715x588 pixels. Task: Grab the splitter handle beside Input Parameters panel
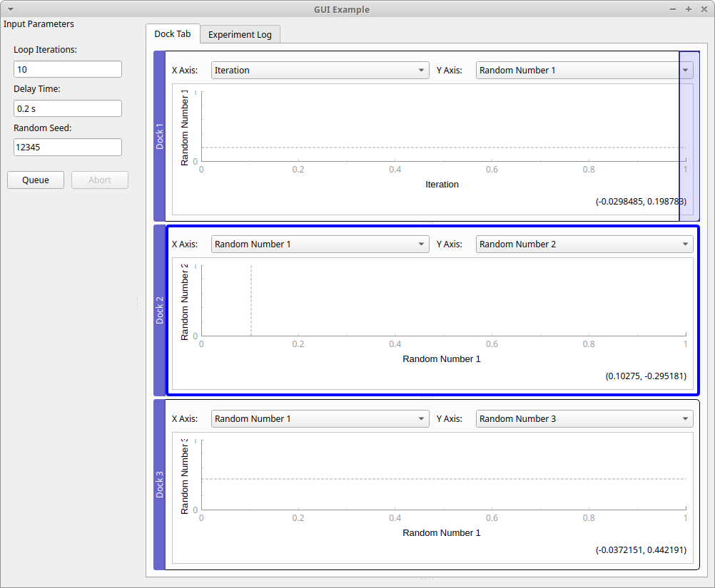pyautogui.click(x=137, y=304)
